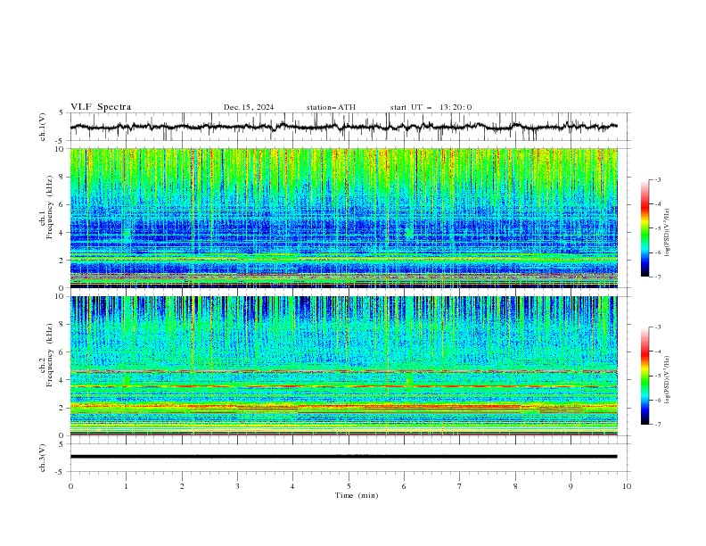
Task: Click the upper color scale bar
Action: [644, 228]
